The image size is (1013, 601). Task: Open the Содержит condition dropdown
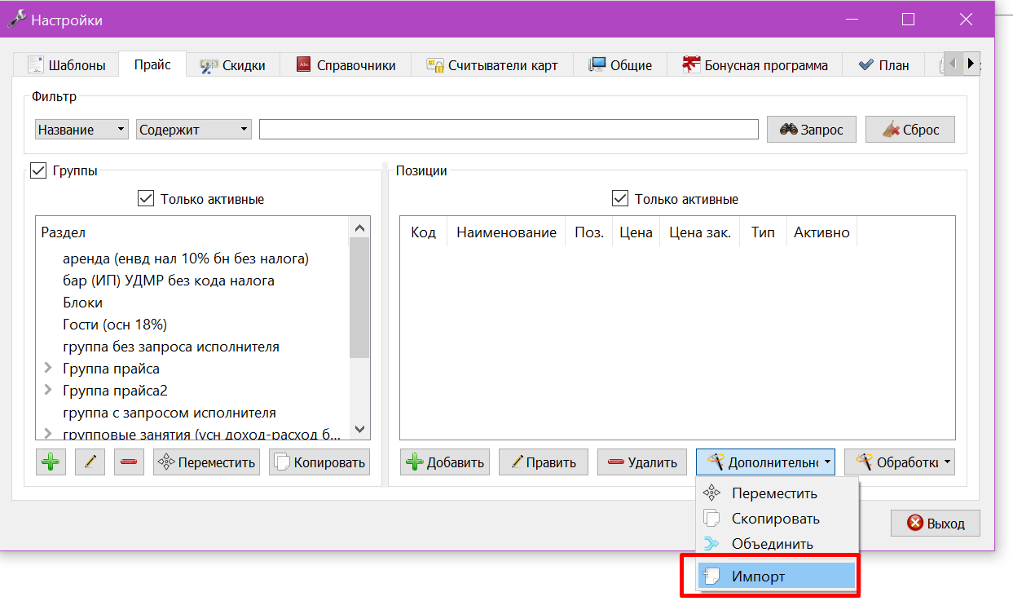click(x=195, y=130)
